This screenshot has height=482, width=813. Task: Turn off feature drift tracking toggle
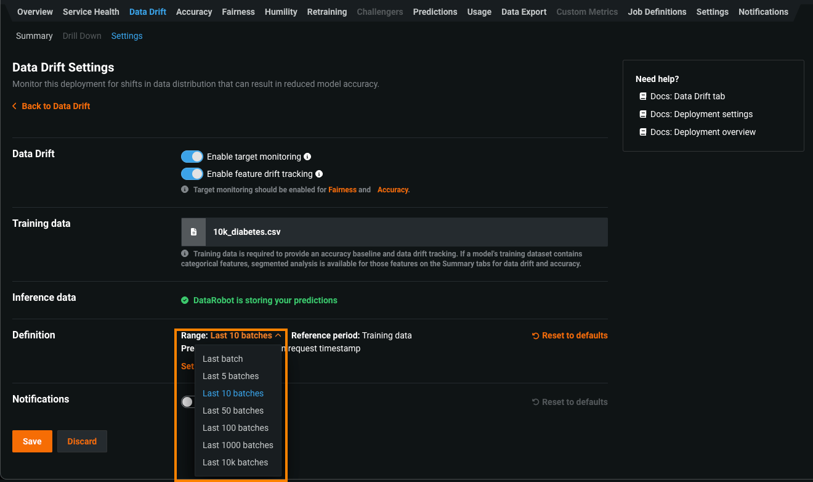192,174
